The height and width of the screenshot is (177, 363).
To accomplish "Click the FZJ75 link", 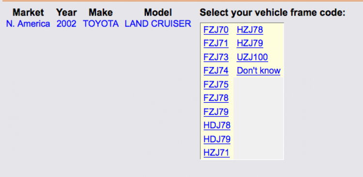I will [x=216, y=84].
